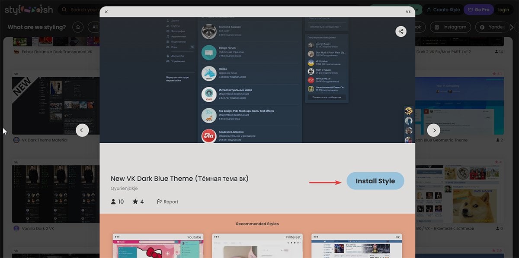Go to the next style with right arrow
Viewport: 519px width, 258px height.
coord(433,130)
